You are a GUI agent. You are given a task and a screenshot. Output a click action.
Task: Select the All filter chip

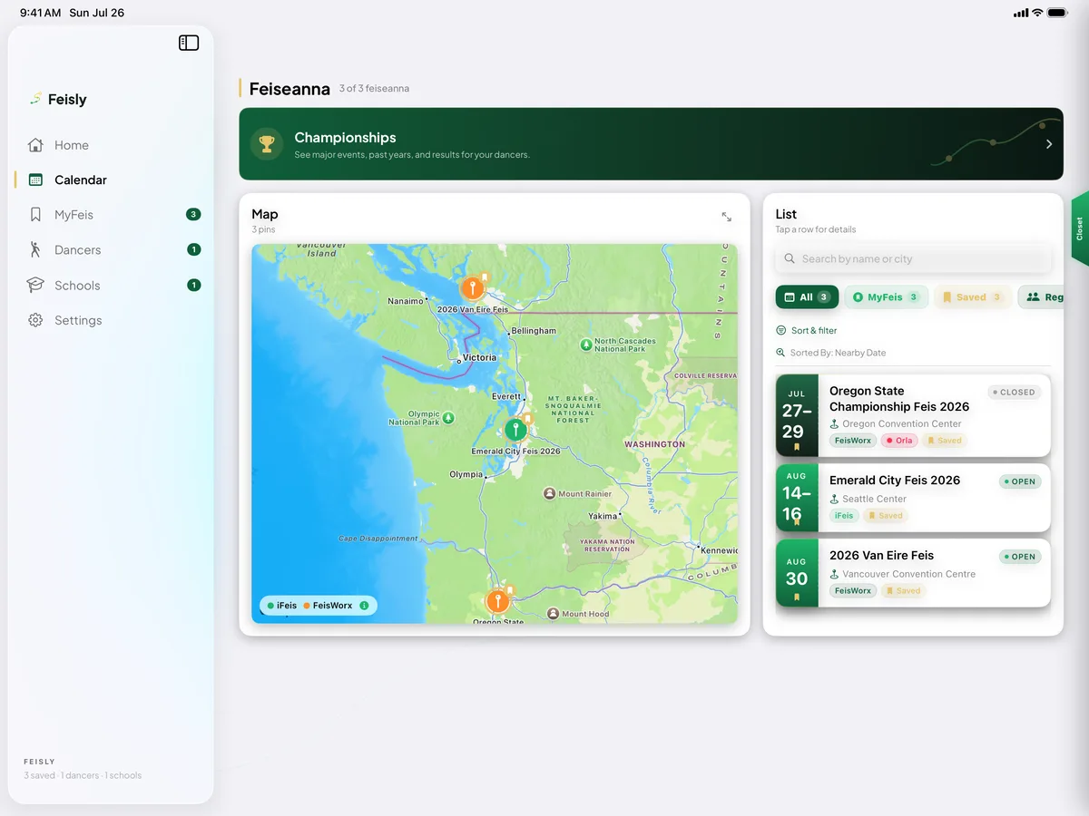(x=807, y=296)
